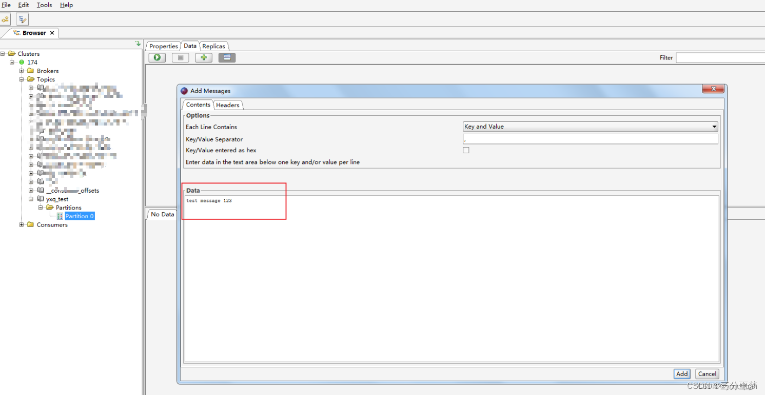Select the Data tab

(x=190, y=46)
